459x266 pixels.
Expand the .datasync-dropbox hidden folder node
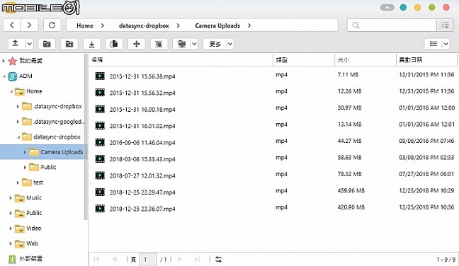[18, 107]
